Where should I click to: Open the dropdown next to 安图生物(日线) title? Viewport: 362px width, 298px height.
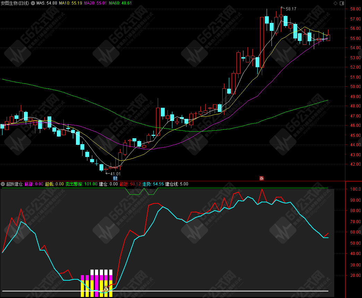33,3
